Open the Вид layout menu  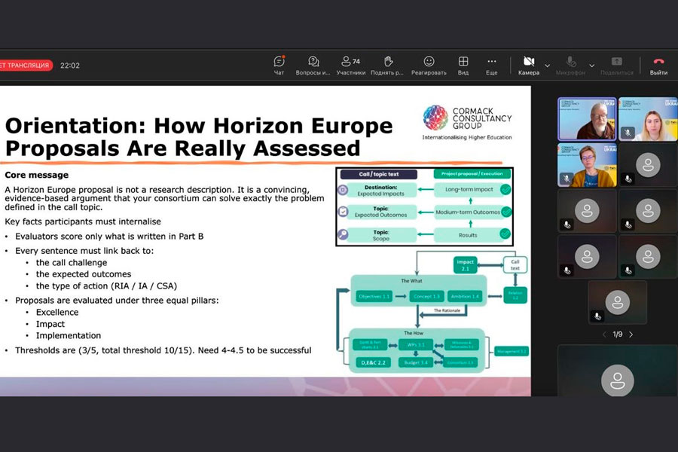click(x=463, y=65)
